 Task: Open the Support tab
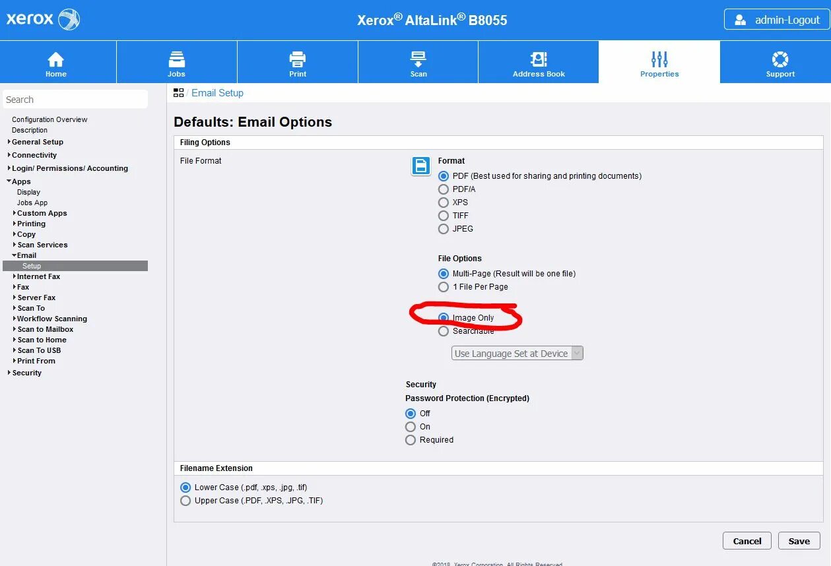776,62
